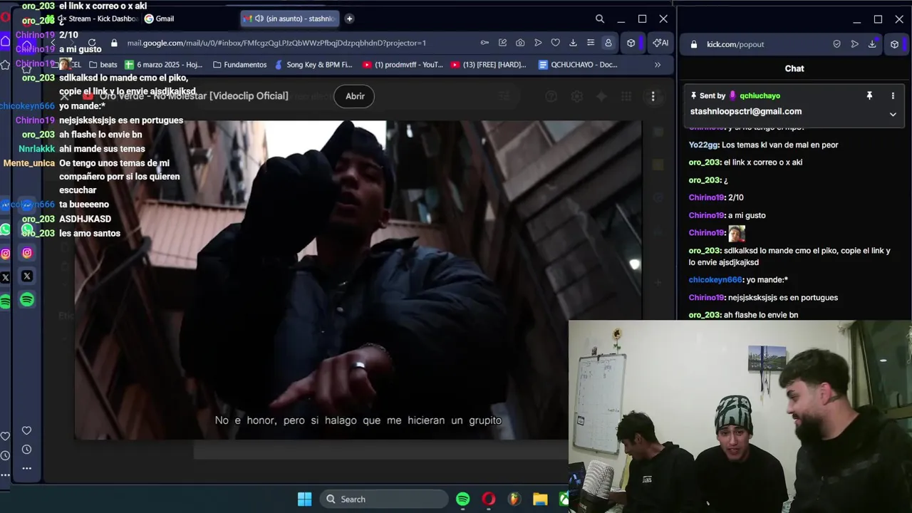This screenshot has width=912, height=513.
Task: Open a new browser tab with plus
Action: click(349, 19)
